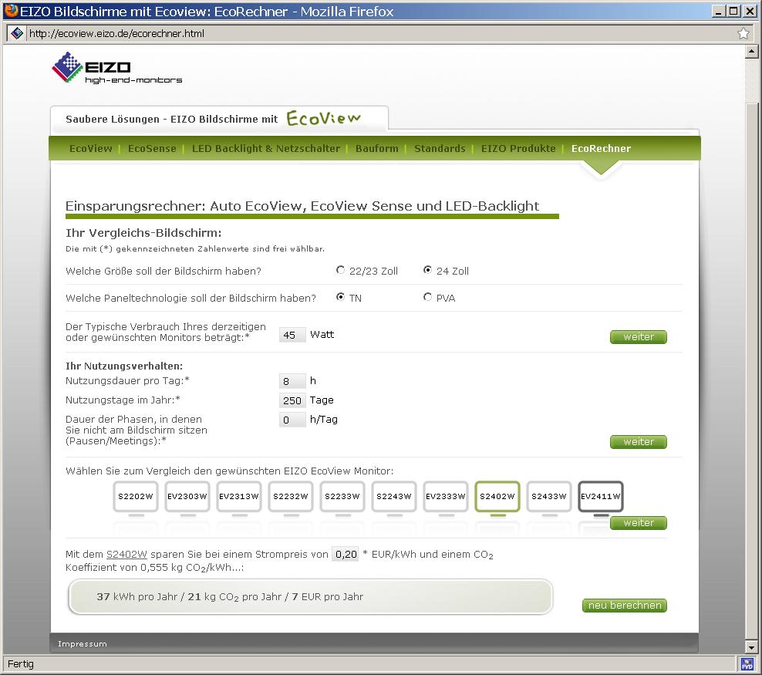Open the EcoRechner tab
762x675 pixels.
pyautogui.click(x=601, y=149)
